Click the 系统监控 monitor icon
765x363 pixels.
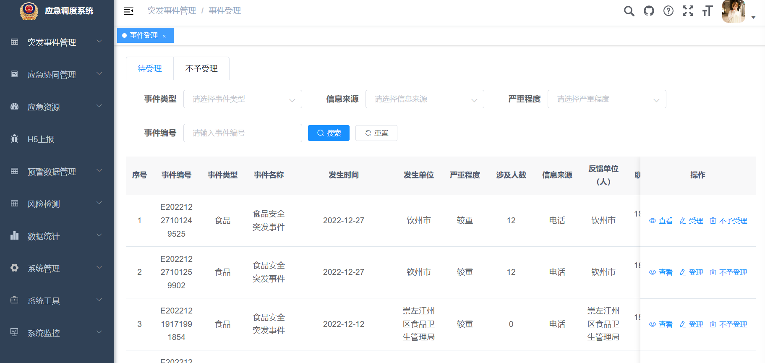tap(14, 332)
